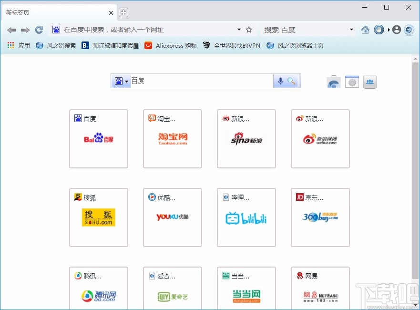
Task: Click the hand grab icon near the profile
Action: pyautogui.click(x=379, y=29)
